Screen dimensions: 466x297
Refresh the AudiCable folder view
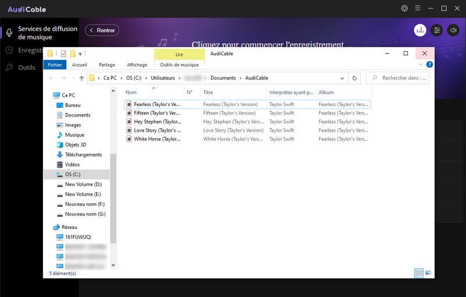354,78
